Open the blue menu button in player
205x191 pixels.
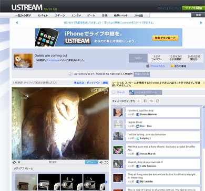click(x=91, y=162)
